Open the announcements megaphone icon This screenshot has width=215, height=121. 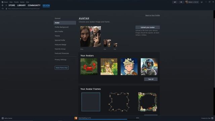(x=175, y=2)
